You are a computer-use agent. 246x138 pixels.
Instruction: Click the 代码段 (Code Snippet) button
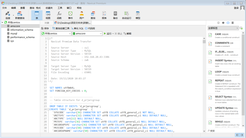pos(90,28)
